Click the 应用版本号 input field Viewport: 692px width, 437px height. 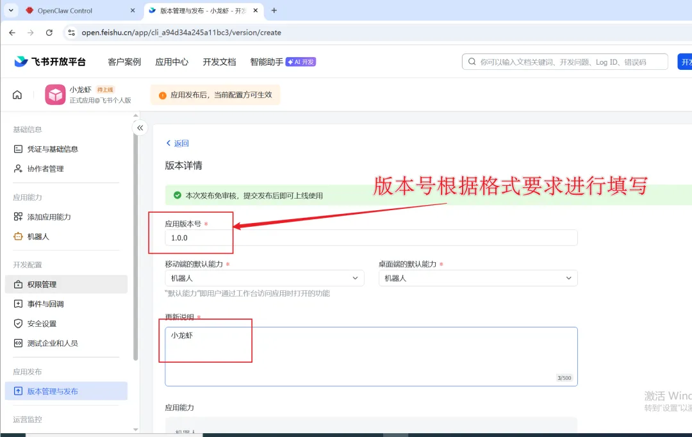pyautogui.click(x=371, y=238)
